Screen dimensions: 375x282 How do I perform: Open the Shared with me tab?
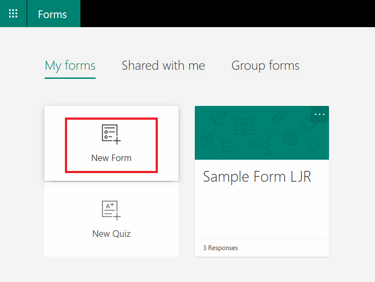tap(163, 65)
